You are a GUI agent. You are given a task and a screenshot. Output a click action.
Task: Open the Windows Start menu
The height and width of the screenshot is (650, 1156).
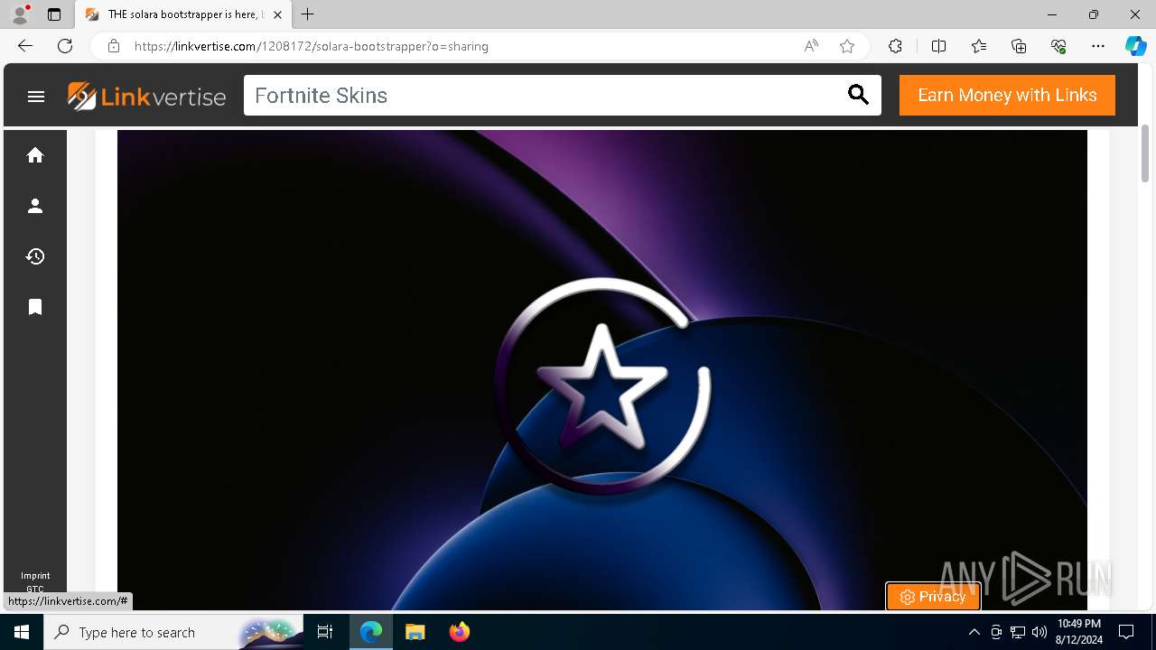pyautogui.click(x=22, y=632)
